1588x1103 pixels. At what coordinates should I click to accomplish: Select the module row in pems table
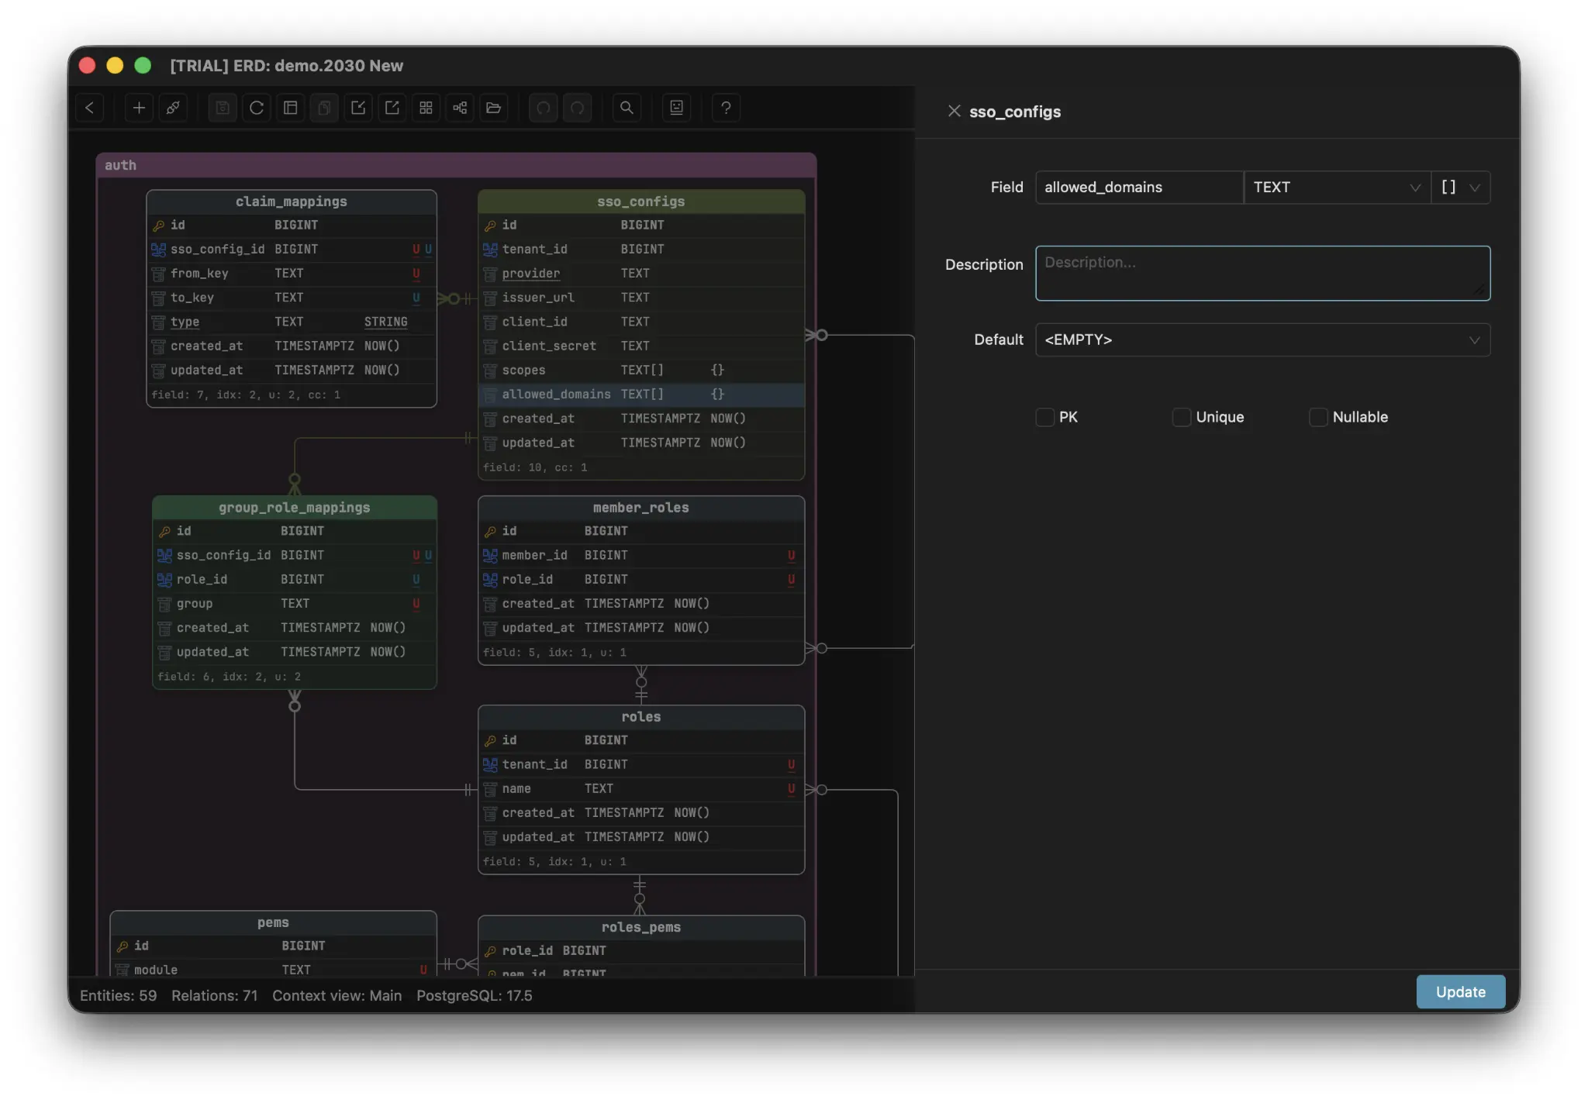(x=273, y=970)
